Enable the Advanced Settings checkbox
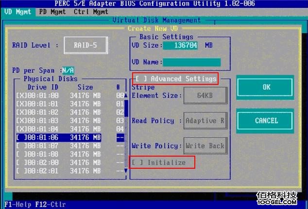 pos(141,79)
